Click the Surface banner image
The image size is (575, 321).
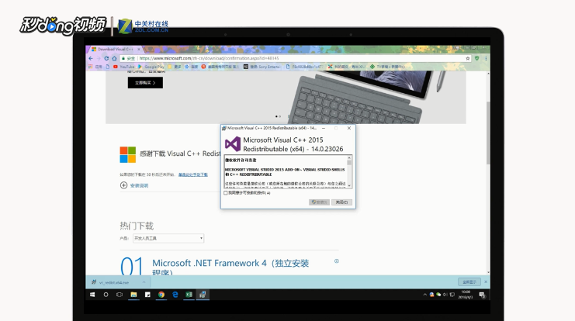click(286, 98)
